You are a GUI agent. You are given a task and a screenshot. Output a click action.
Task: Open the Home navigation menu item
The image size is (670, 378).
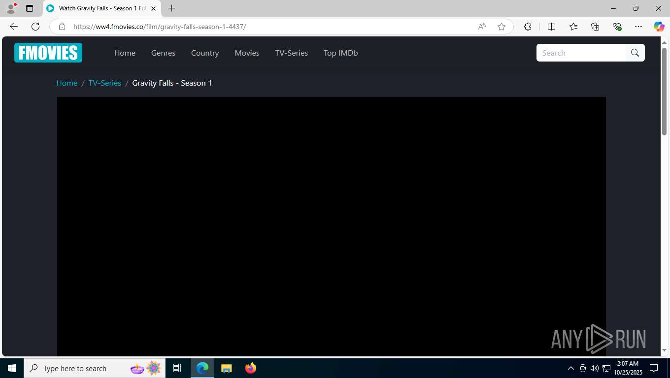pyautogui.click(x=125, y=53)
